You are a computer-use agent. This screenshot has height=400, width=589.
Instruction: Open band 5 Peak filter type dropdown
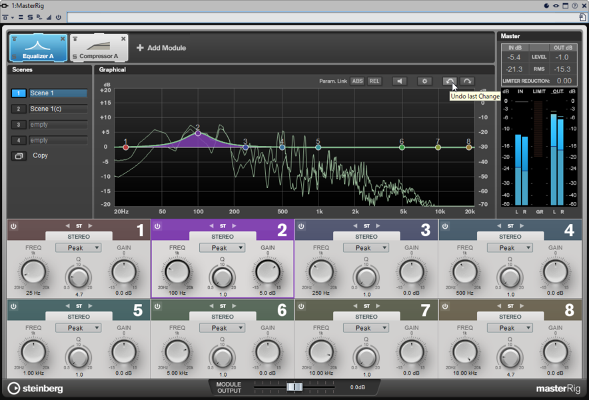pos(79,328)
